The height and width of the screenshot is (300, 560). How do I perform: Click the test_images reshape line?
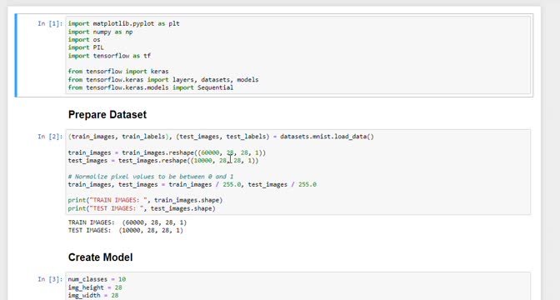click(x=163, y=160)
